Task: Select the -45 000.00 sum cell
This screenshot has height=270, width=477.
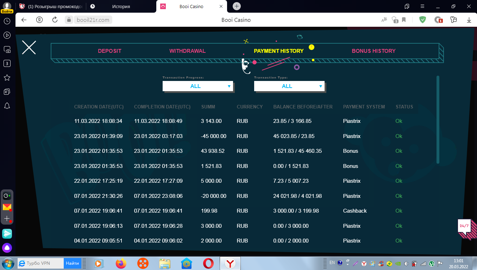Action: click(214, 136)
